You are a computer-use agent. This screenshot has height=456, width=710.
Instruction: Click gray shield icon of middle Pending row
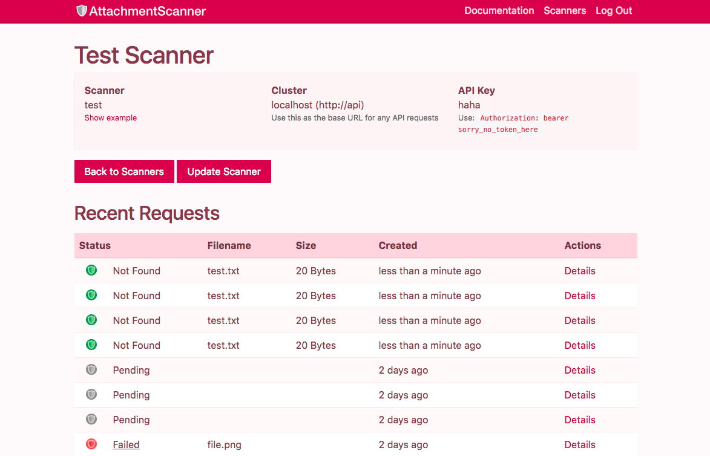[91, 394]
